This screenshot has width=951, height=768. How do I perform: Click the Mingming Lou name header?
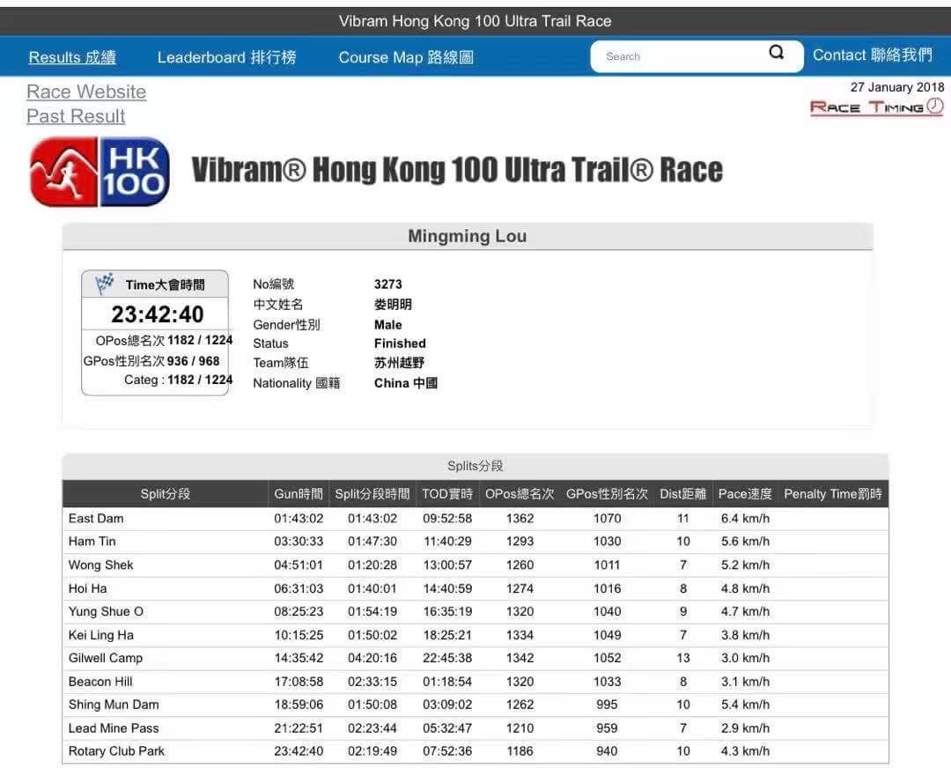(x=468, y=236)
